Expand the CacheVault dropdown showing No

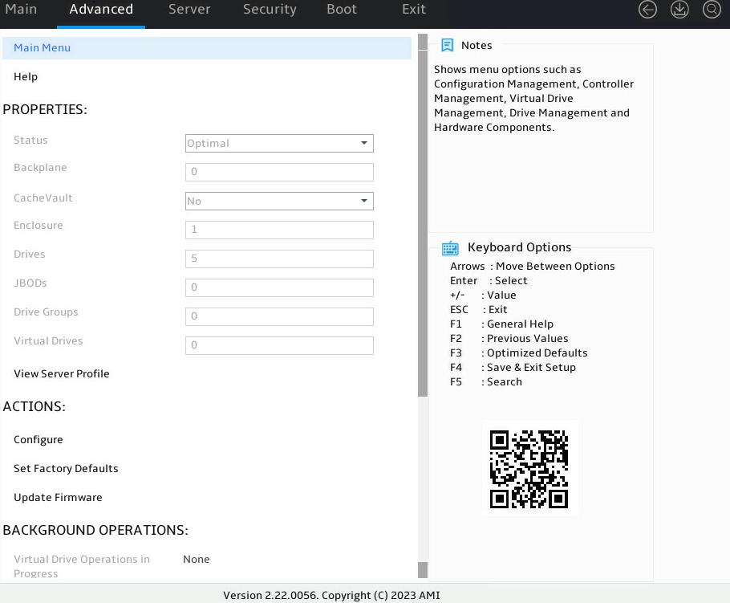click(279, 201)
